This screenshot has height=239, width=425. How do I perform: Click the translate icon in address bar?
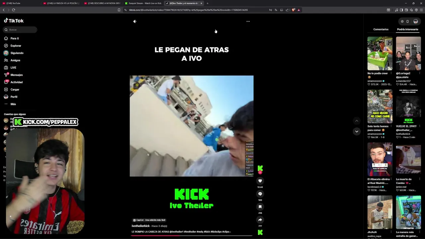[x=276, y=10]
